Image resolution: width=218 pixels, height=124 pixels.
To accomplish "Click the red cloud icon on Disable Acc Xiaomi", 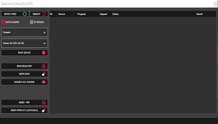I will point(44,82).
